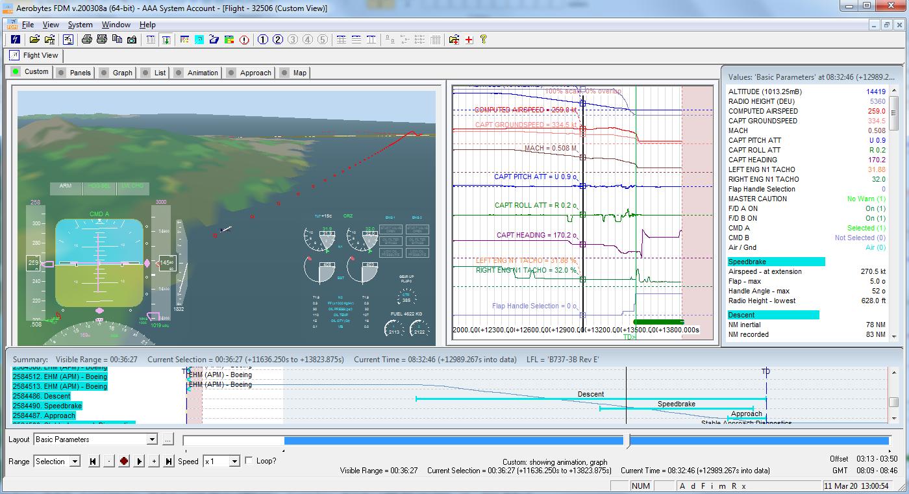Jump to end playback button
Screen dimensions: 909x494
pos(169,462)
